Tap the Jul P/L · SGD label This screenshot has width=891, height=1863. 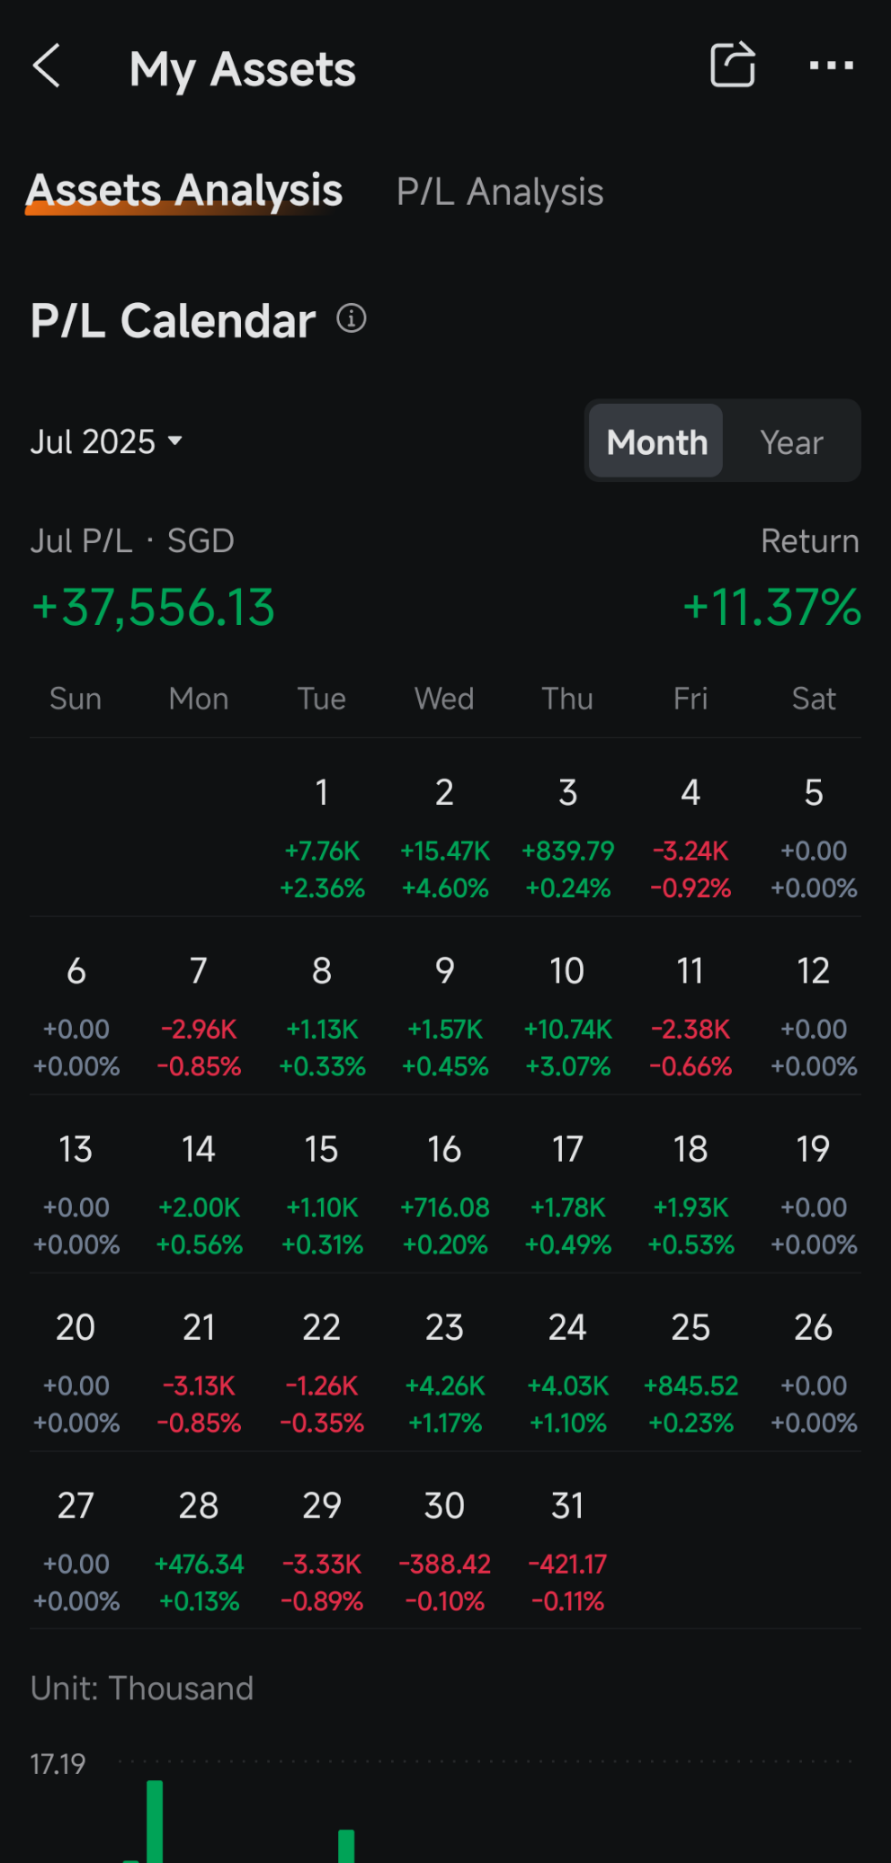tap(133, 541)
